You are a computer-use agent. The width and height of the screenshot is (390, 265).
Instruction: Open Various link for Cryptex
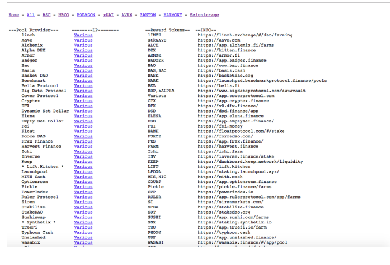pyautogui.click(x=83, y=101)
